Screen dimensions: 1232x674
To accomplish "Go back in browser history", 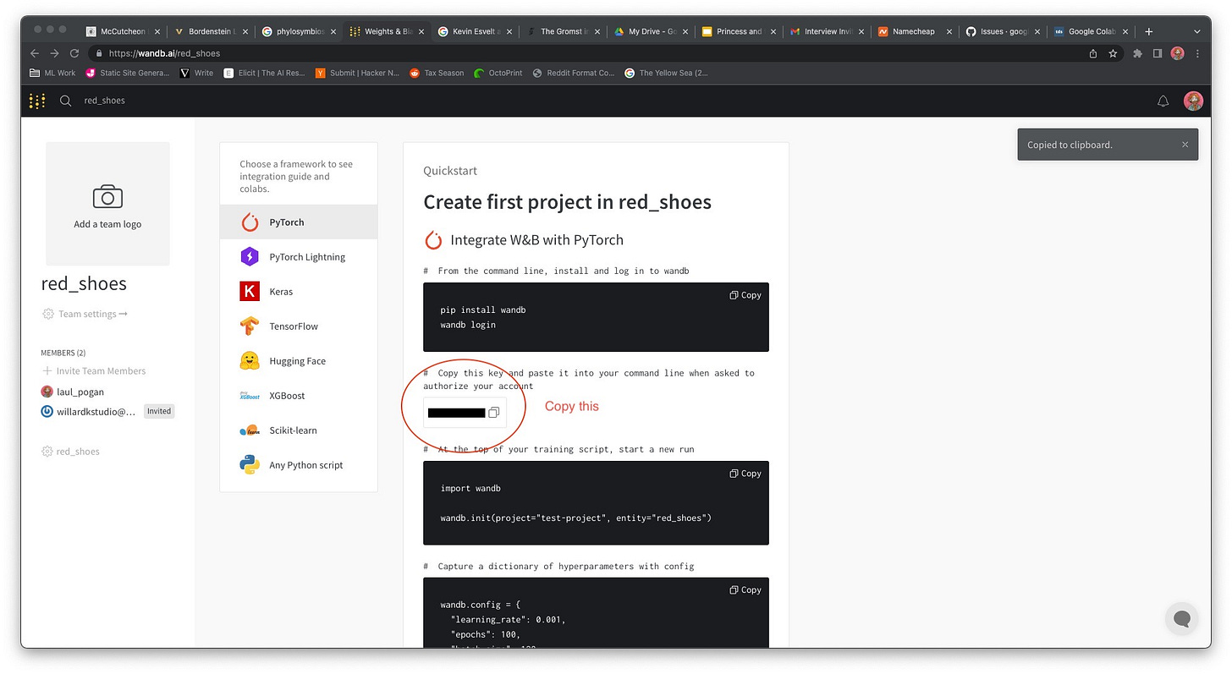I will pos(35,52).
